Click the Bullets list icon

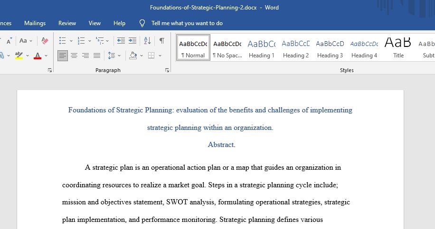(x=62, y=41)
